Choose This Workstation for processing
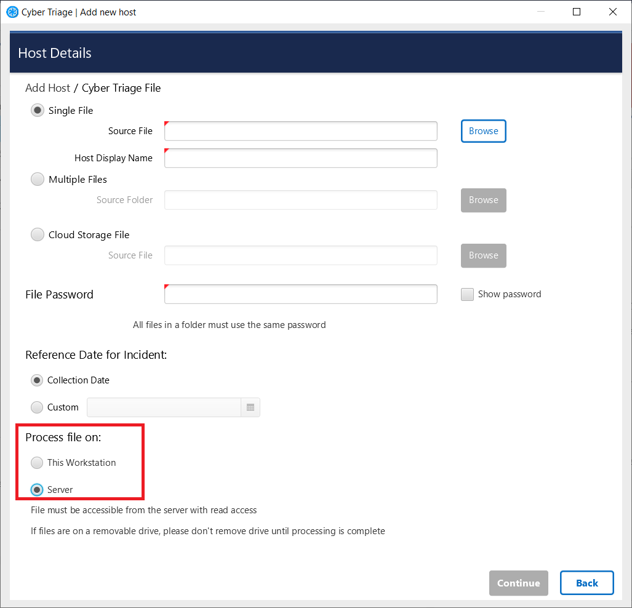The width and height of the screenshot is (632, 608). [x=38, y=463]
